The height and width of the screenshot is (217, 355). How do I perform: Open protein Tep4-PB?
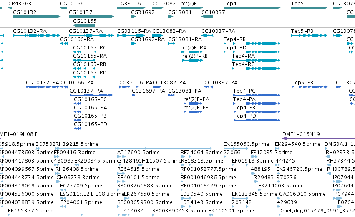(244, 108)
